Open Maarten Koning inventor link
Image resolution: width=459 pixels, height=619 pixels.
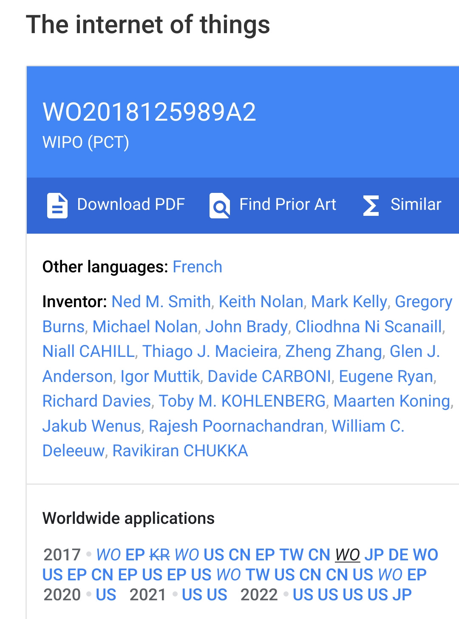[392, 401]
